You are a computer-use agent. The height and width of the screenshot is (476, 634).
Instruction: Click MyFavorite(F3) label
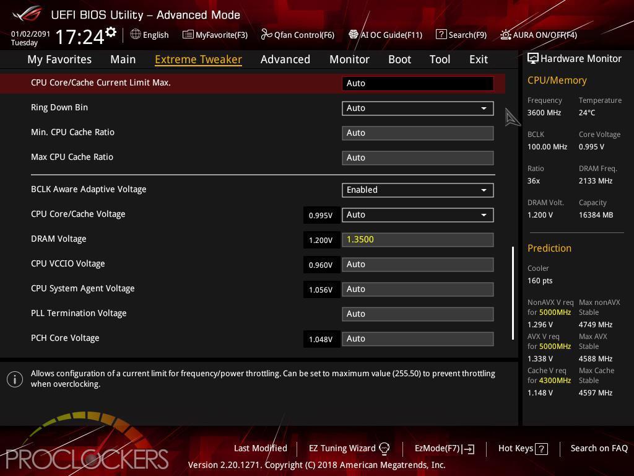[222, 35]
